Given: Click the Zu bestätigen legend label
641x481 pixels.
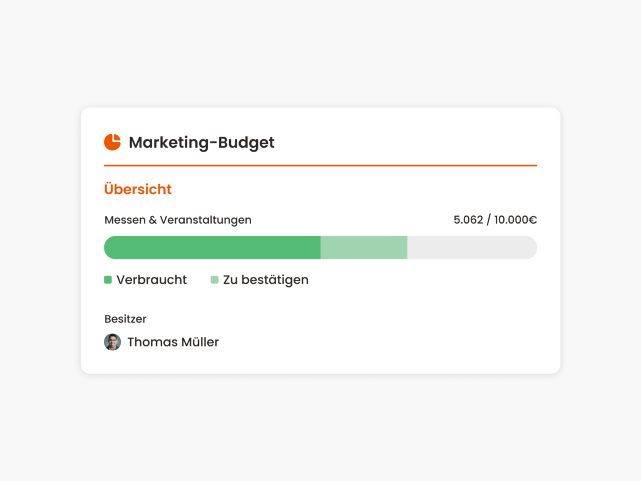Looking at the screenshot, I should pos(265,280).
